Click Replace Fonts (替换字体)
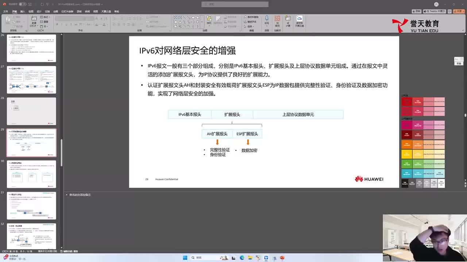Screen dimensions: 467x262 tap(250, 22)
